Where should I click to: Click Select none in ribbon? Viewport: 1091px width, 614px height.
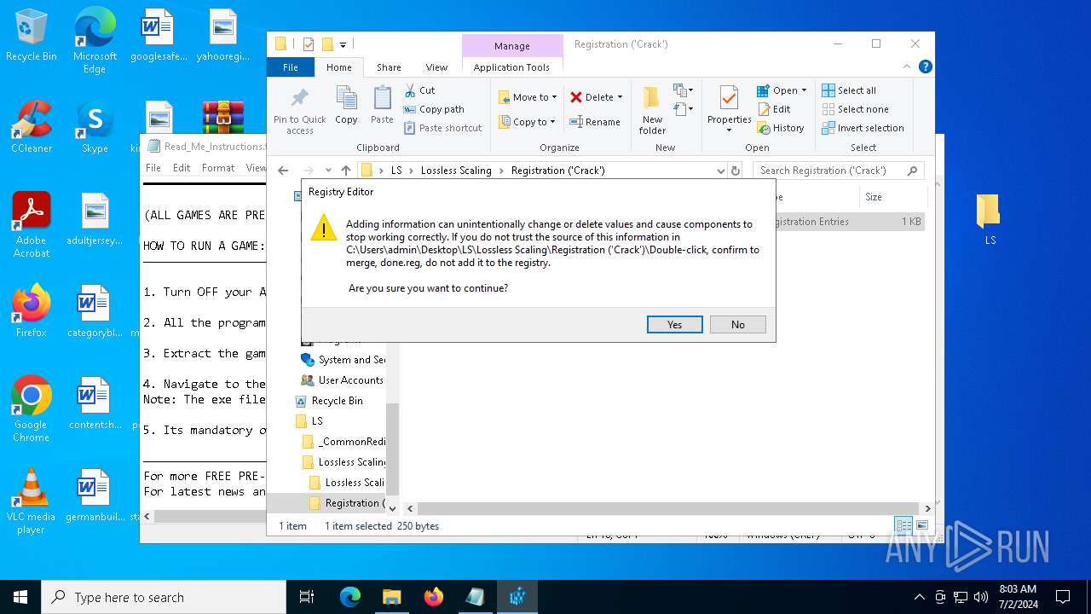[x=855, y=109]
